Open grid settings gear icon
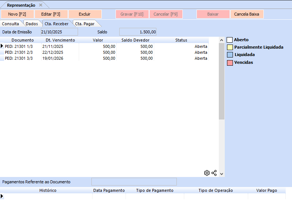Viewport: 292px width, 200px height. point(207,173)
